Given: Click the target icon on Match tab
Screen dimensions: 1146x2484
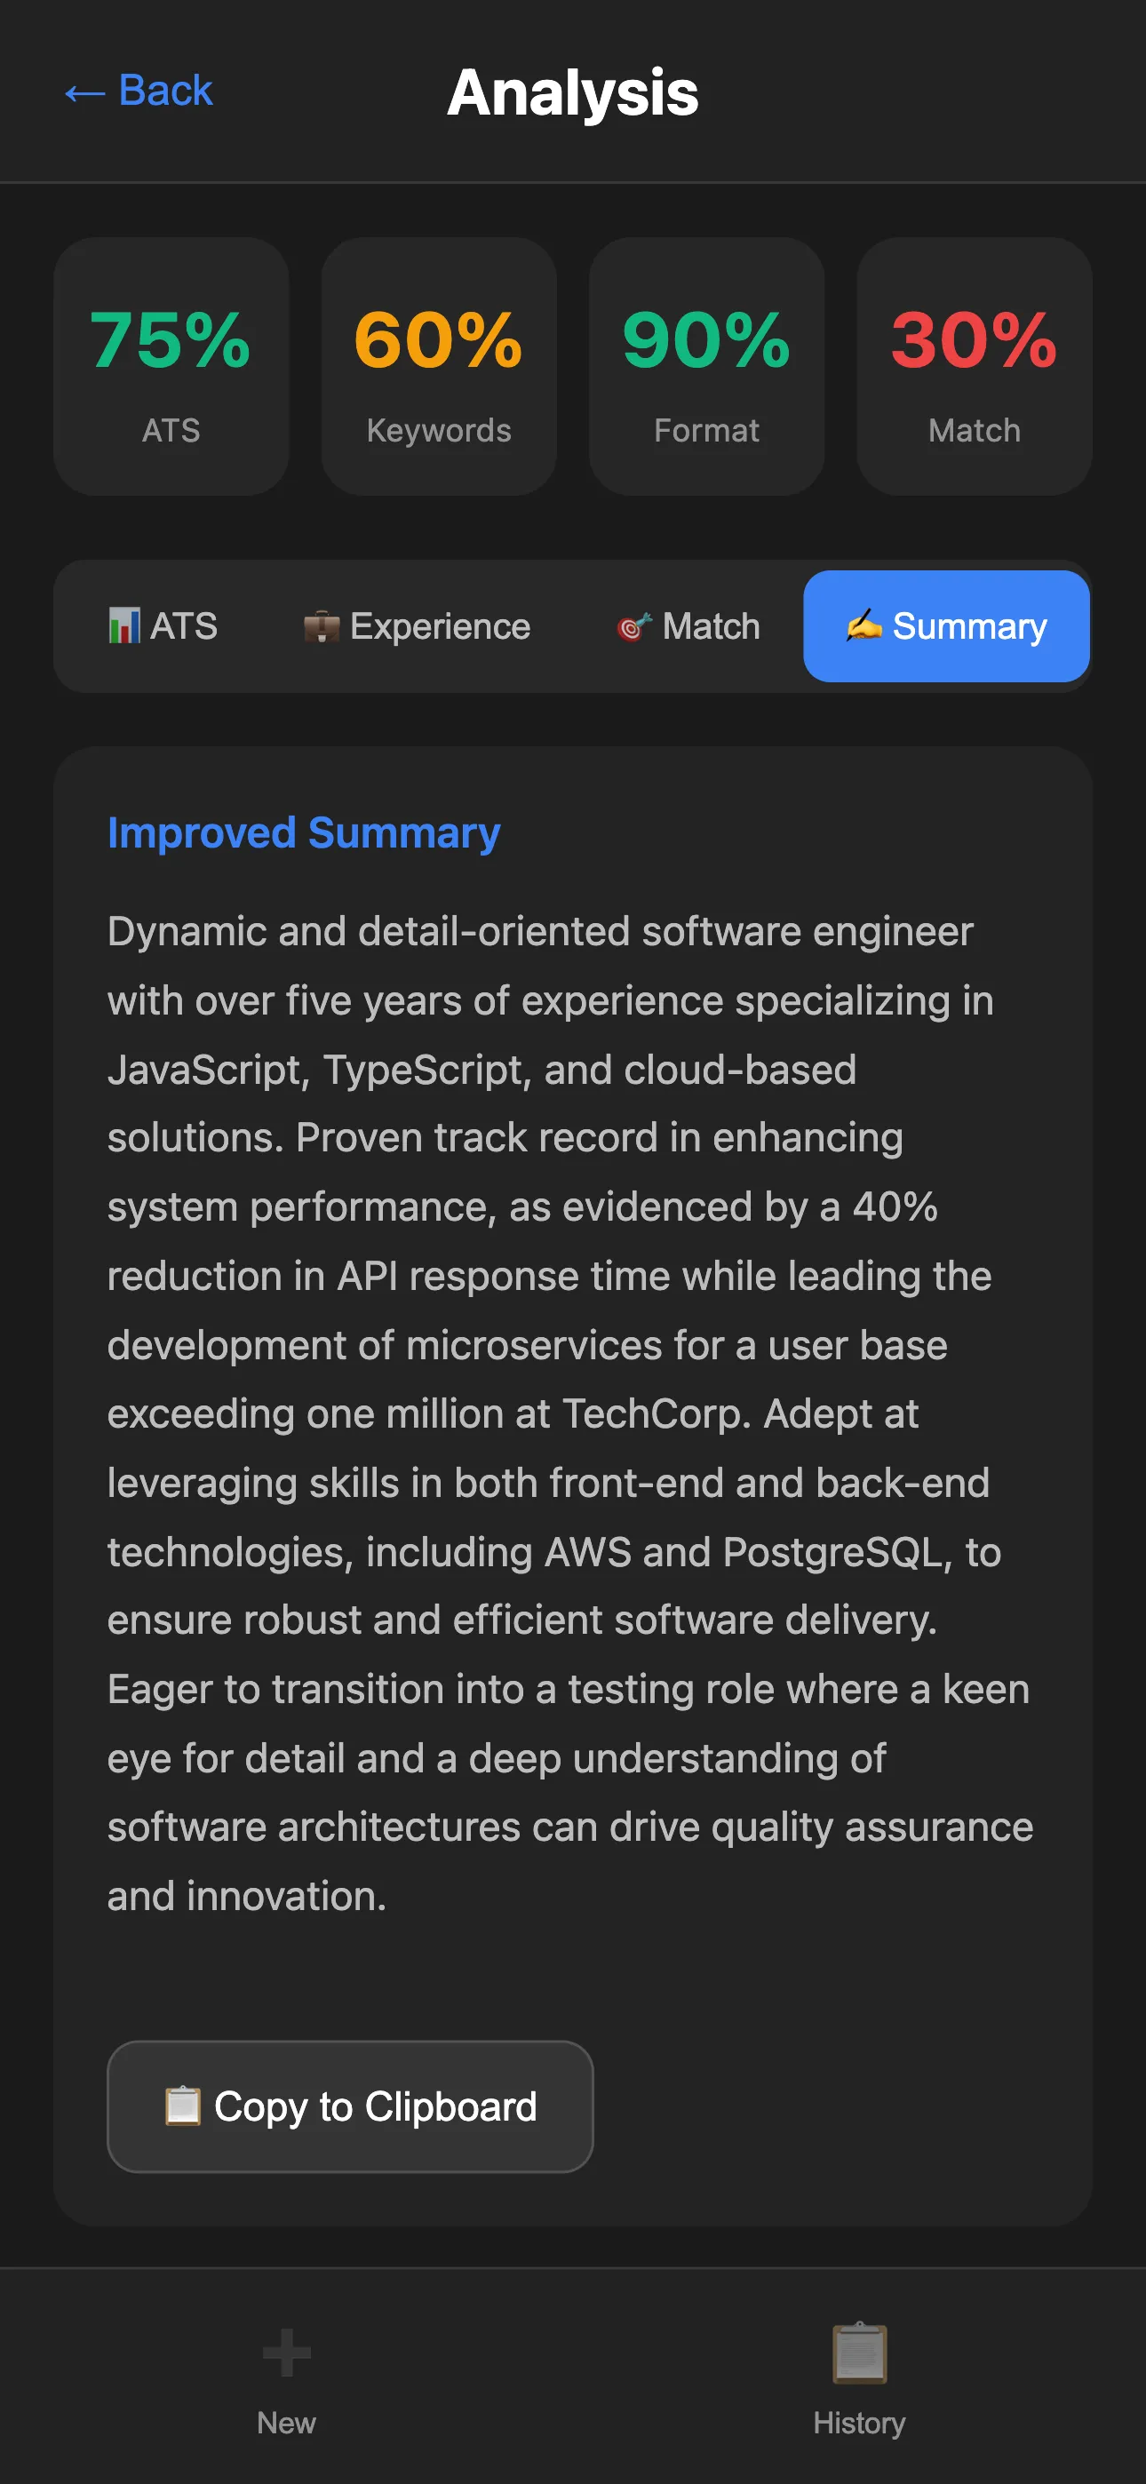Looking at the screenshot, I should point(633,627).
